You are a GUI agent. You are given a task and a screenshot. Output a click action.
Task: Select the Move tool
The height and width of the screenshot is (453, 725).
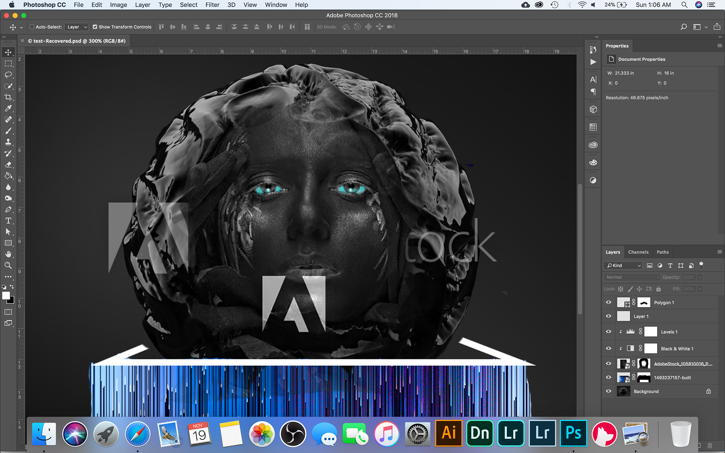[x=8, y=52]
